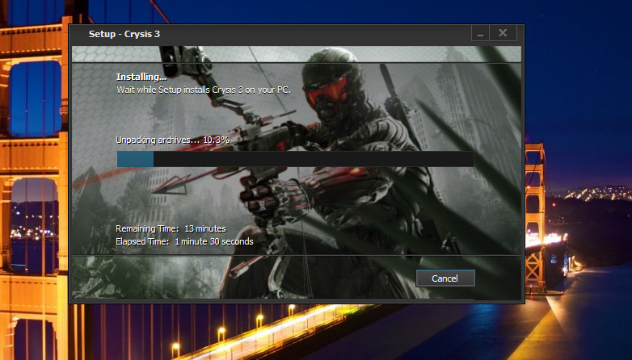Click the unpacking archives progress bar
This screenshot has width=632, height=360.
coord(296,159)
